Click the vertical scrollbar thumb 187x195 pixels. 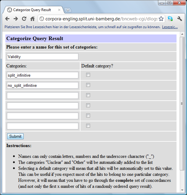coord(182,104)
